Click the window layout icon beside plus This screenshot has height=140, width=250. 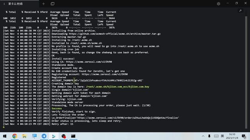click(x=52, y=4)
